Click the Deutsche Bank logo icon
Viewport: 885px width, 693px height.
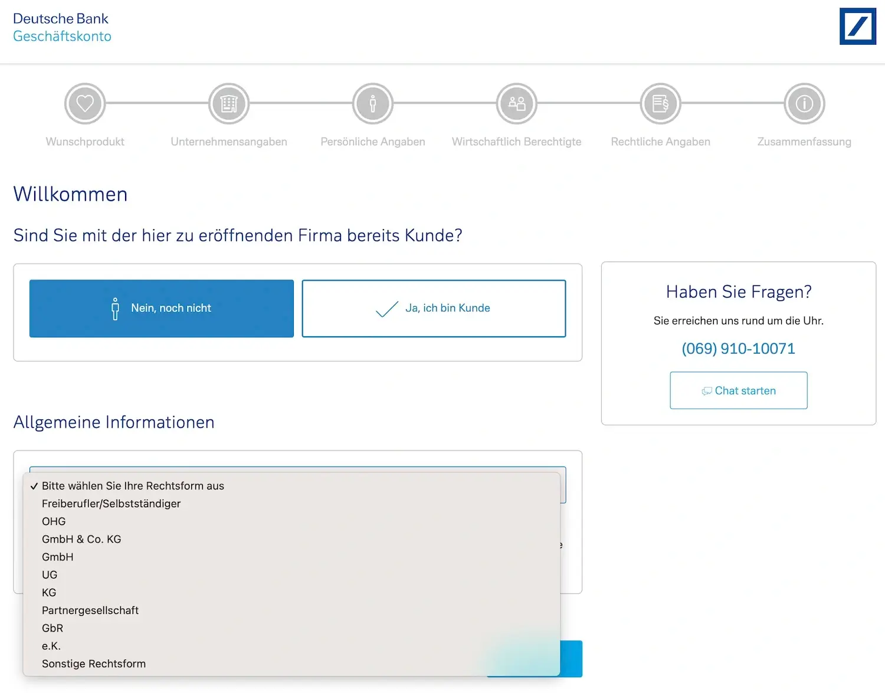(x=858, y=26)
